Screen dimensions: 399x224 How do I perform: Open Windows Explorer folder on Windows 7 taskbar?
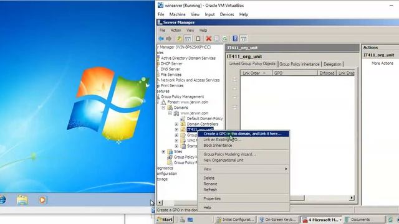22,200
